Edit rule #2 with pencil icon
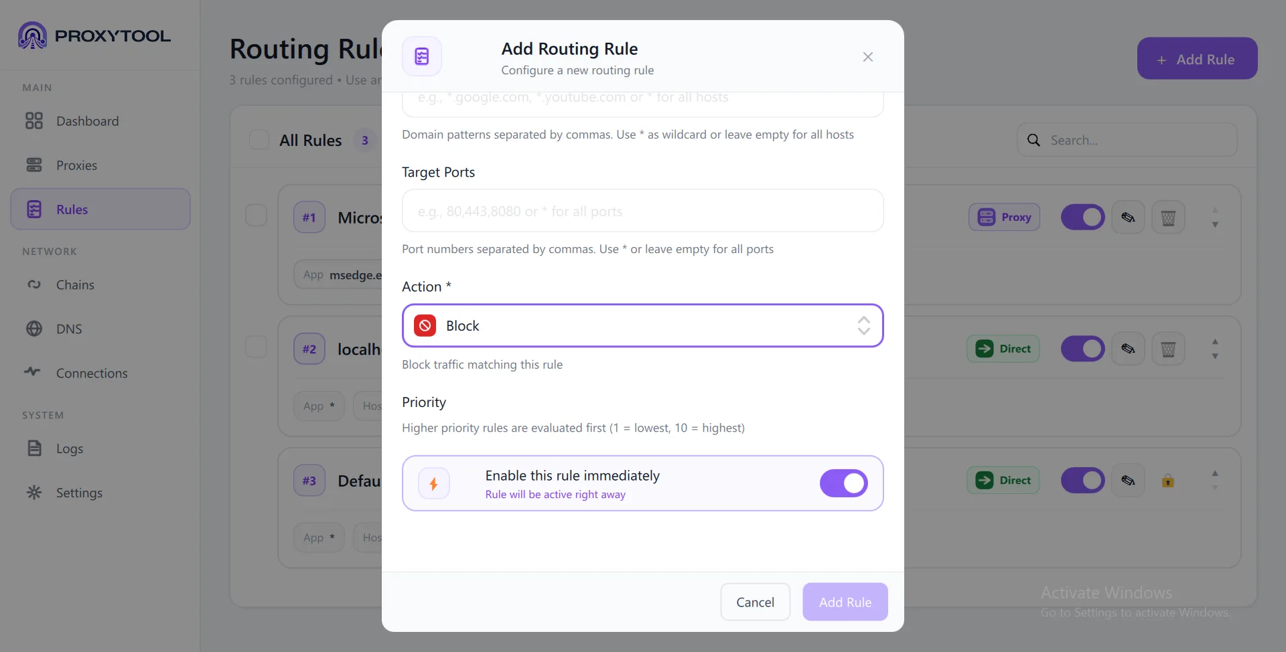This screenshot has width=1286, height=652. [x=1129, y=349]
